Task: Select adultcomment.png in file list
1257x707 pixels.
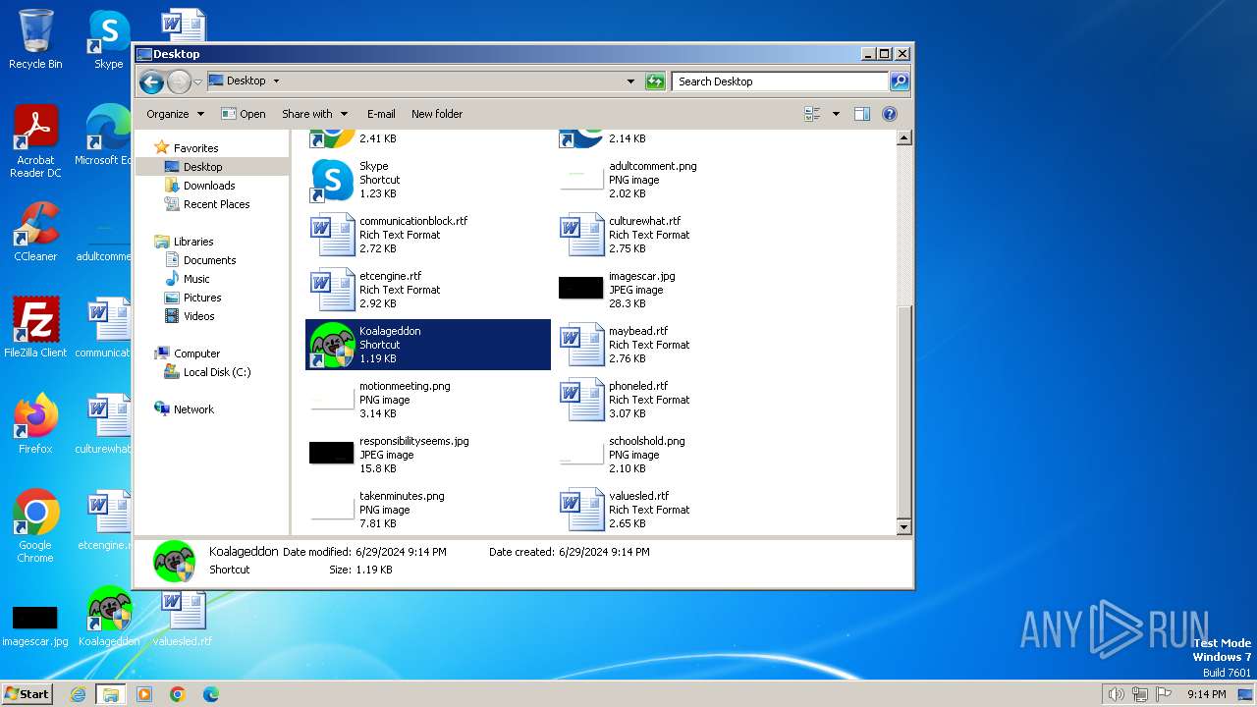Action: click(678, 180)
